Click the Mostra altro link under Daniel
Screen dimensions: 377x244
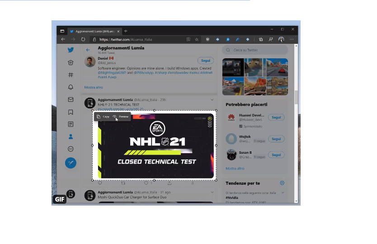pos(94,87)
